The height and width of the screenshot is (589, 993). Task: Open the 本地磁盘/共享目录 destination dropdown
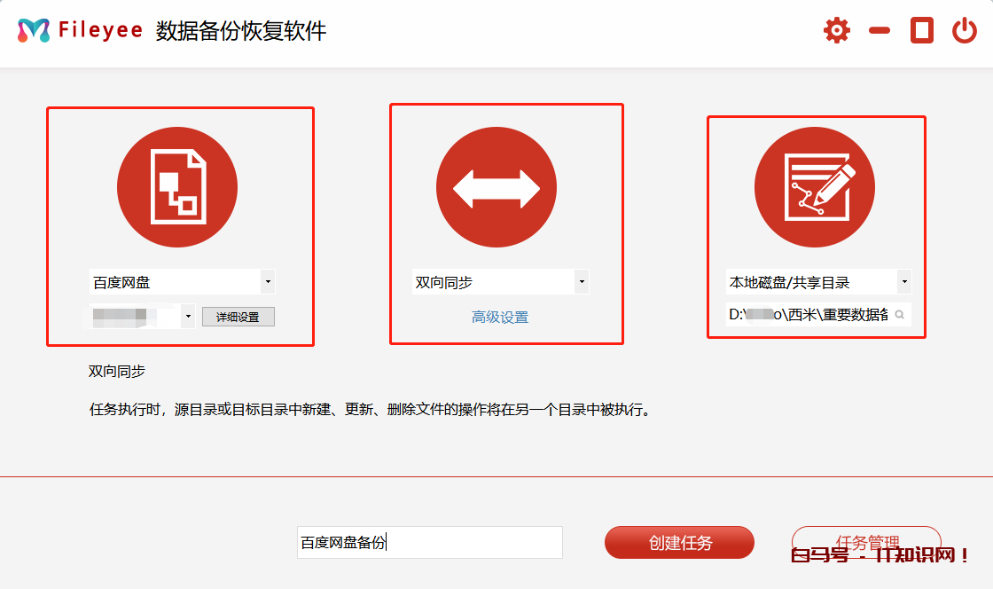click(903, 283)
